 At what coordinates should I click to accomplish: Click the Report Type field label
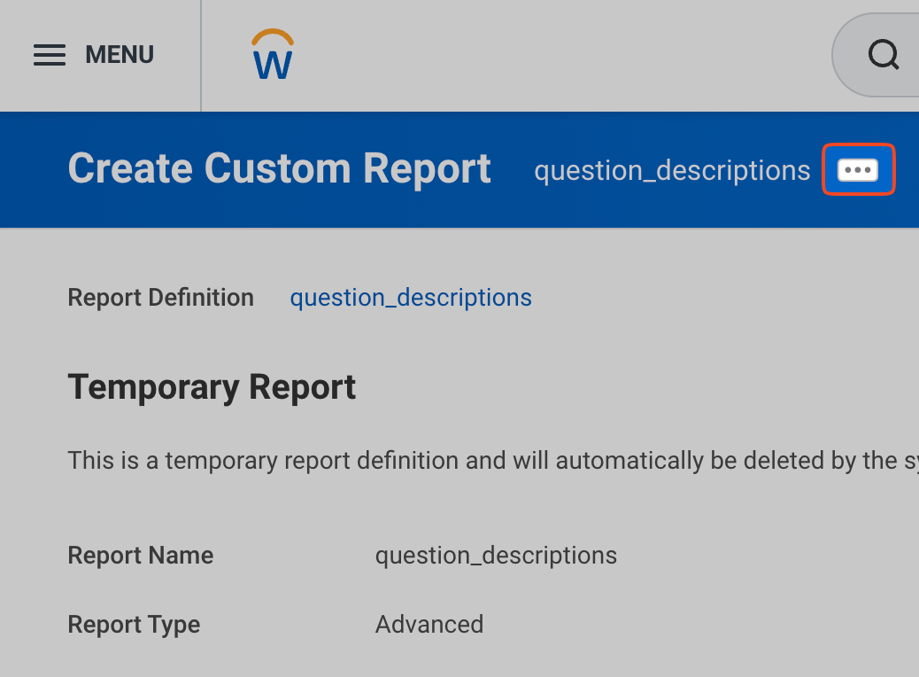pyautogui.click(x=134, y=625)
